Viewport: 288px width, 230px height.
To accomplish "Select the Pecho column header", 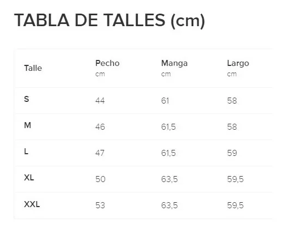I will pos(107,63).
